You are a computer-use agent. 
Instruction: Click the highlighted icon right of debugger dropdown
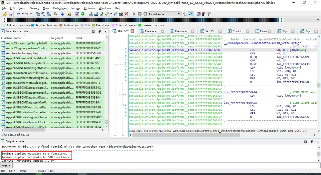(190, 14)
